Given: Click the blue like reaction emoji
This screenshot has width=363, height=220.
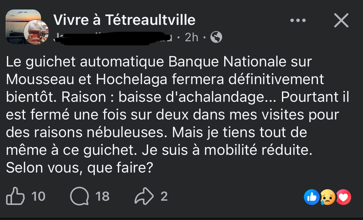Looking at the screenshot, I should click(x=311, y=197).
